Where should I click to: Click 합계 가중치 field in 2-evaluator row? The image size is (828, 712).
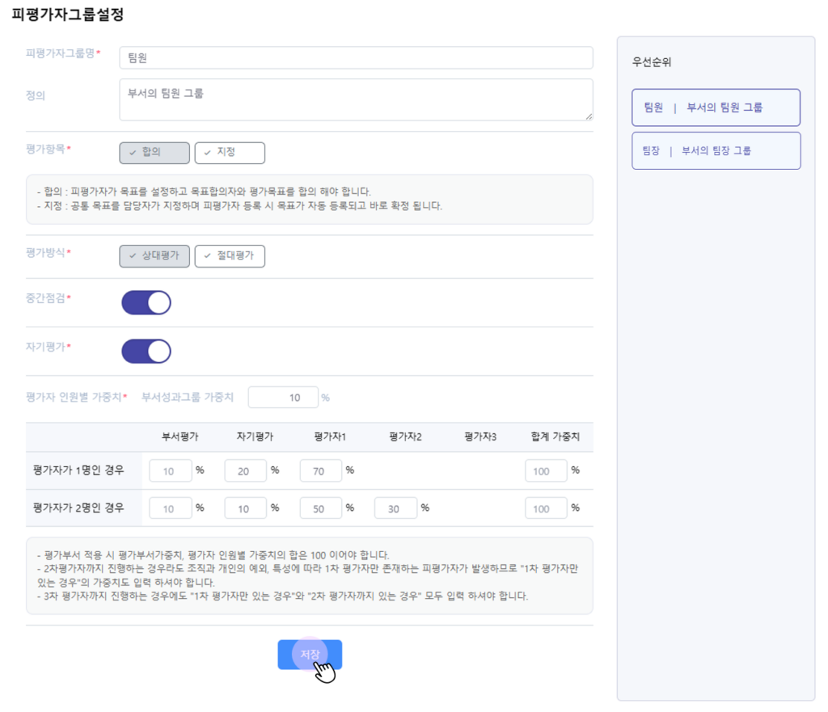pyautogui.click(x=546, y=509)
